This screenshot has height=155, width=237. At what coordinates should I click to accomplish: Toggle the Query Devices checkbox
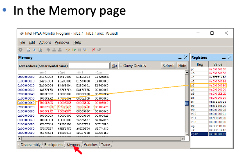(x=121, y=65)
